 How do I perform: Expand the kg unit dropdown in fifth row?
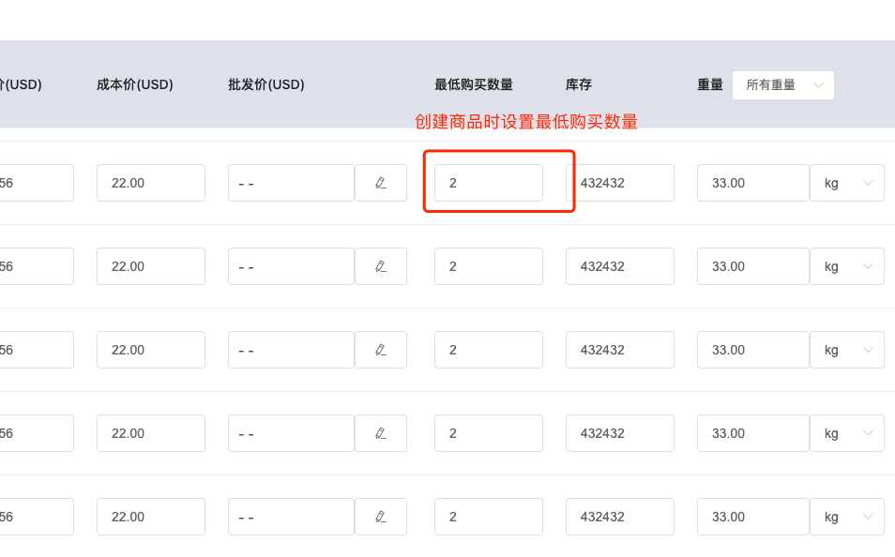[847, 517]
